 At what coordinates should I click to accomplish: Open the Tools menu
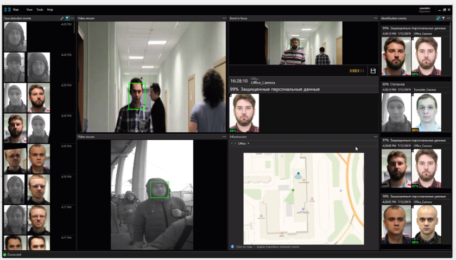[x=40, y=10]
